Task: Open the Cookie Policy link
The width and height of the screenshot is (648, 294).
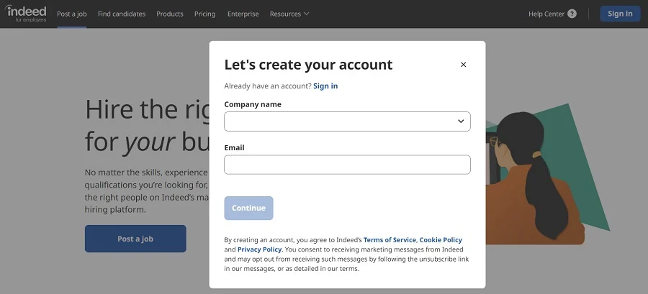Action: (x=441, y=239)
